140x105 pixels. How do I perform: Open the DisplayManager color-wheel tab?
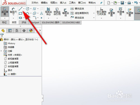point(31,31)
